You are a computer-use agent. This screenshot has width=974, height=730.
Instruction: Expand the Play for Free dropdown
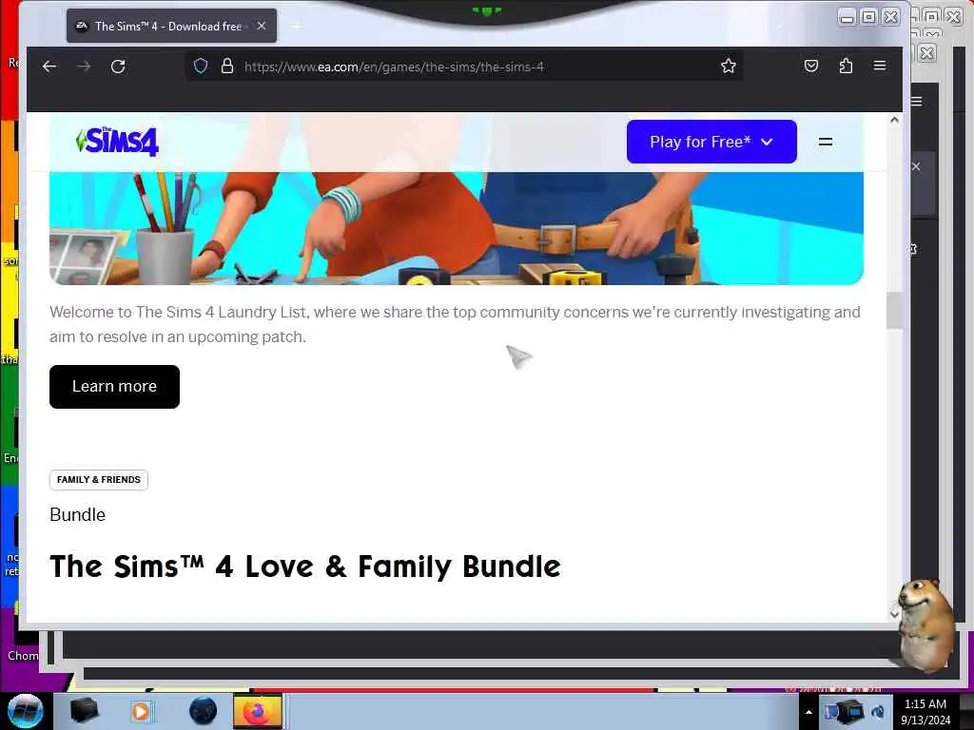click(x=711, y=142)
